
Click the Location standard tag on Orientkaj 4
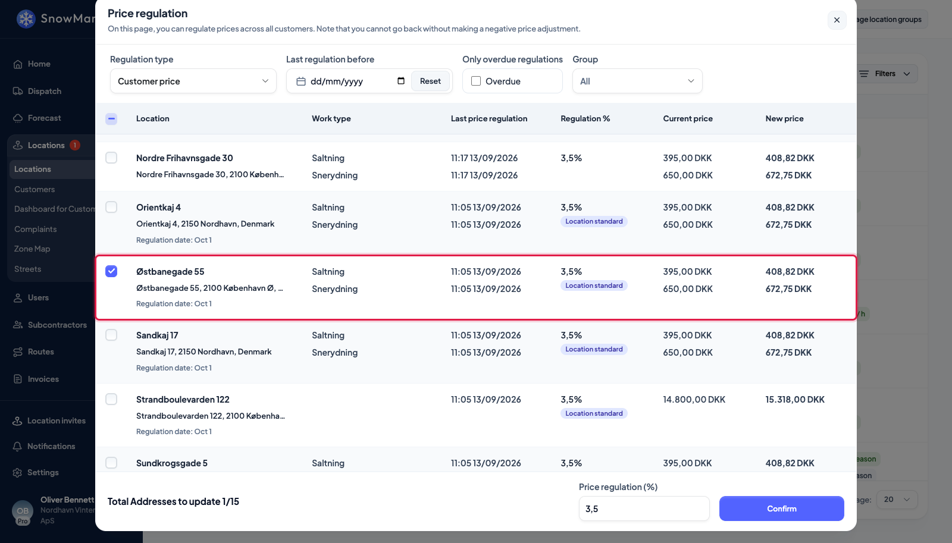(594, 221)
